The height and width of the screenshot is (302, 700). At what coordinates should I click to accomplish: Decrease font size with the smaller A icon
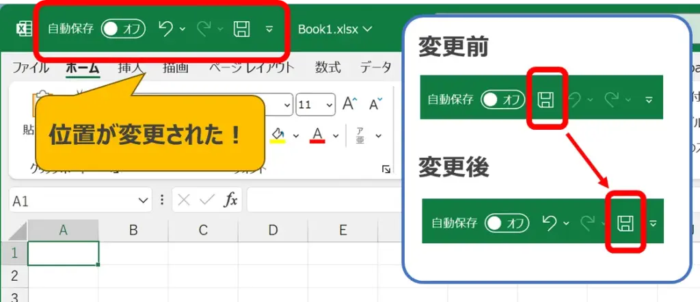(375, 104)
